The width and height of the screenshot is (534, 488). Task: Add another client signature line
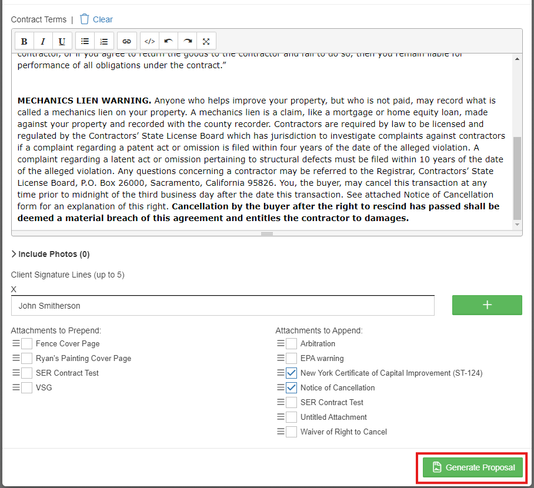(x=487, y=305)
